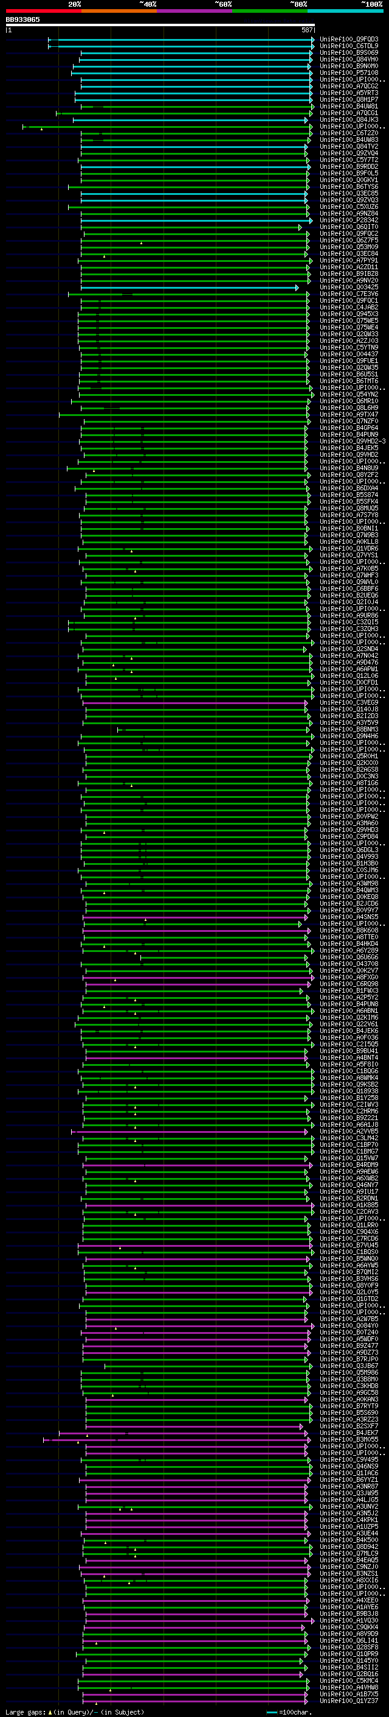Select the UniRef100_C9PD84 label
This screenshot has height=1717, width=389.
tap(349, 836)
